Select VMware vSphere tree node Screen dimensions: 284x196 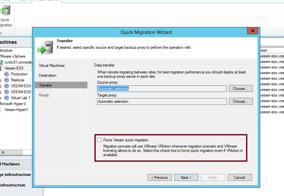pyautogui.click(x=13, y=56)
